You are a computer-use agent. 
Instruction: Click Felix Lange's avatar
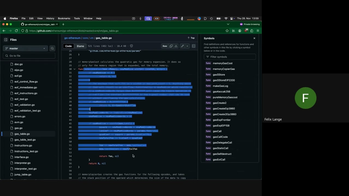305,98
